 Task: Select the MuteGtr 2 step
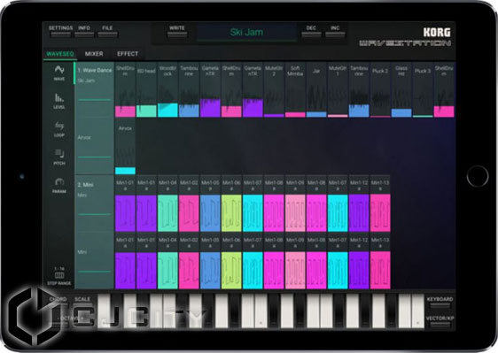274,89
